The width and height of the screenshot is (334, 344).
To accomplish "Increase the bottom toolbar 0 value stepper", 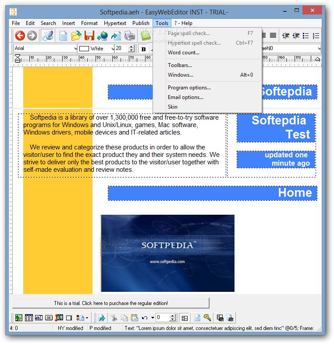I will [173, 316].
